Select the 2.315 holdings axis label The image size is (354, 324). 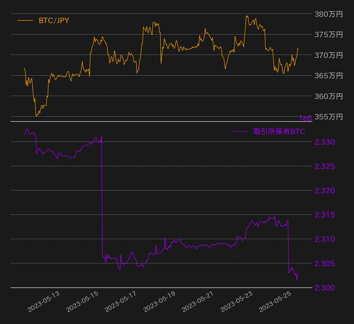point(325,215)
